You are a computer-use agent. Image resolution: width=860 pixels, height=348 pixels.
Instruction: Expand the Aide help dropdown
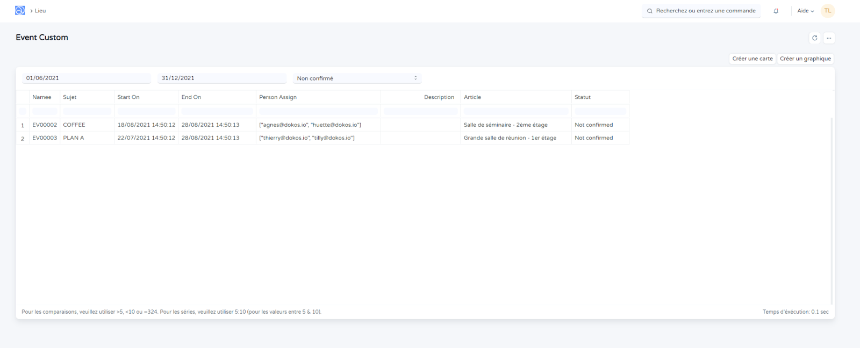[x=805, y=11]
